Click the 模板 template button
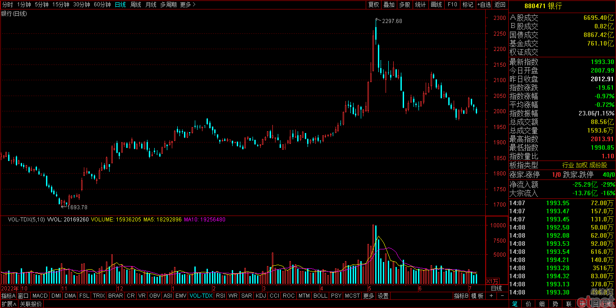 click(x=478, y=296)
